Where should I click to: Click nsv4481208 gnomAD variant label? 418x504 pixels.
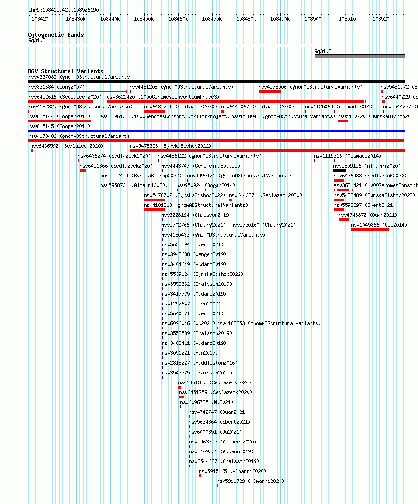point(181,87)
